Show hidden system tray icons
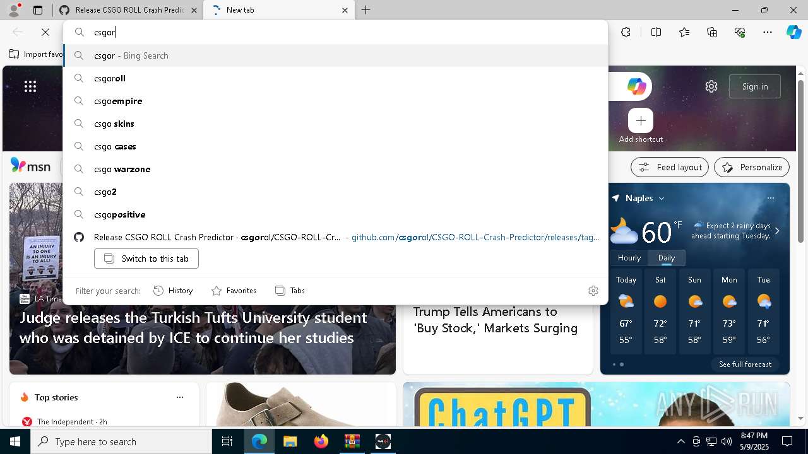808x454 pixels. [680, 441]
